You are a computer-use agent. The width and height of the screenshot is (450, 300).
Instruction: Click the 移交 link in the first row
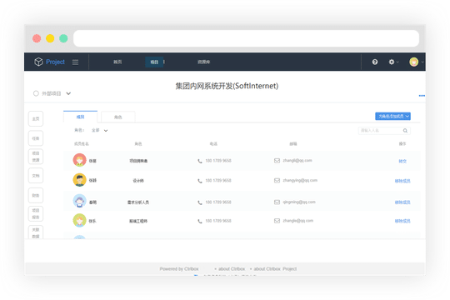click(x=402, y=161)
